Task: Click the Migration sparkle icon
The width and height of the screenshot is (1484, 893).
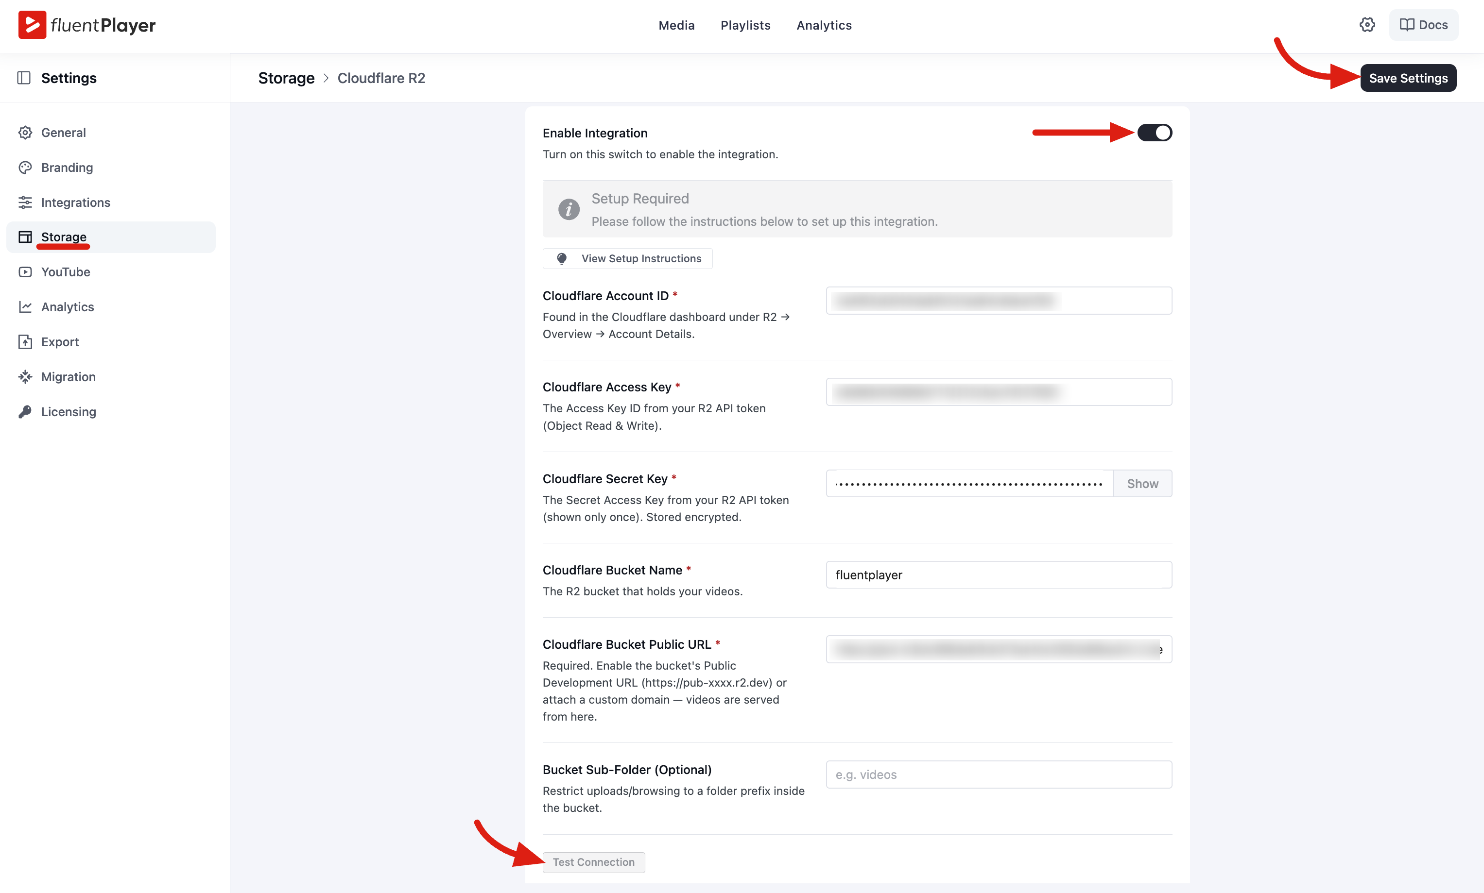Action: coord(25,377)
